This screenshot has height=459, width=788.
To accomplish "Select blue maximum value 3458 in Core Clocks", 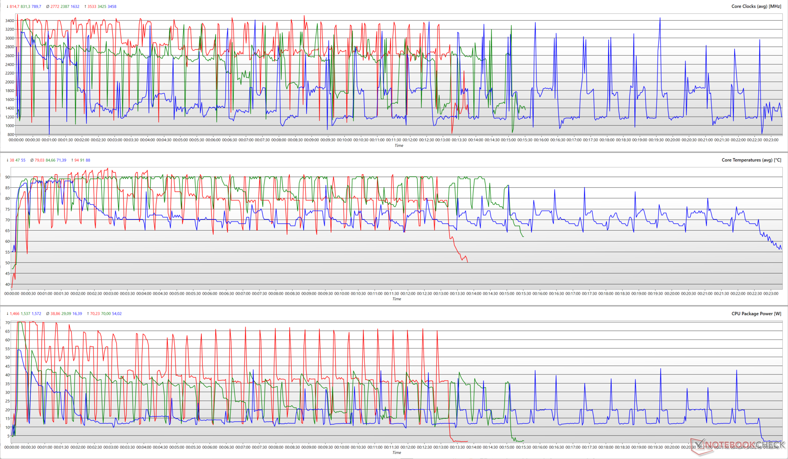I will click(112, 7).
